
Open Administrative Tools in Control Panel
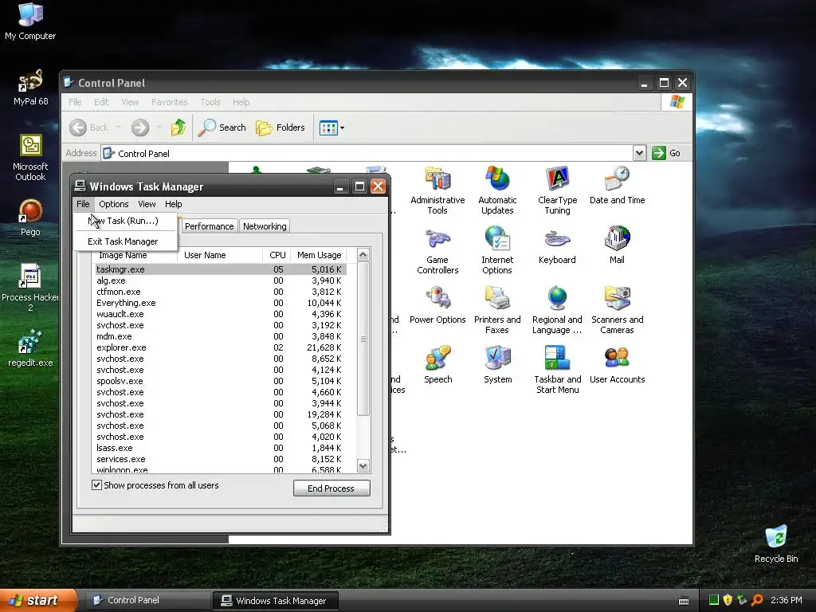(x=437, y=190)
